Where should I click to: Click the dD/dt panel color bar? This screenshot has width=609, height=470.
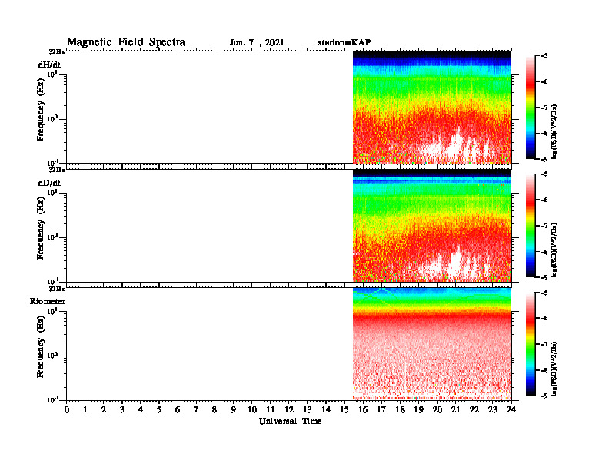click(x=530, y=226)
